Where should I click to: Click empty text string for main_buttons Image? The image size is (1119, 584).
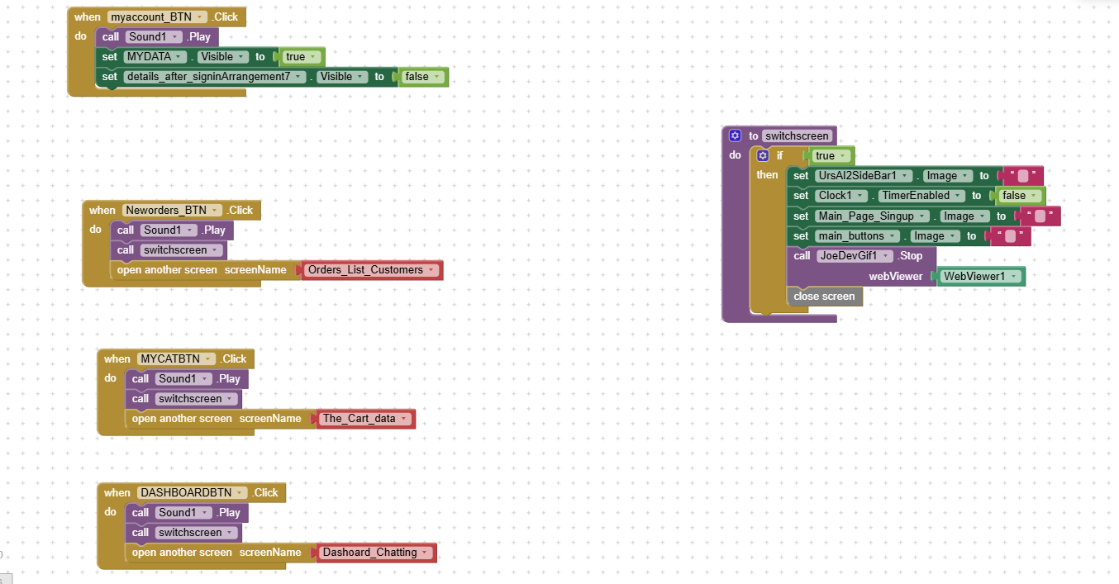(1010, 236)
